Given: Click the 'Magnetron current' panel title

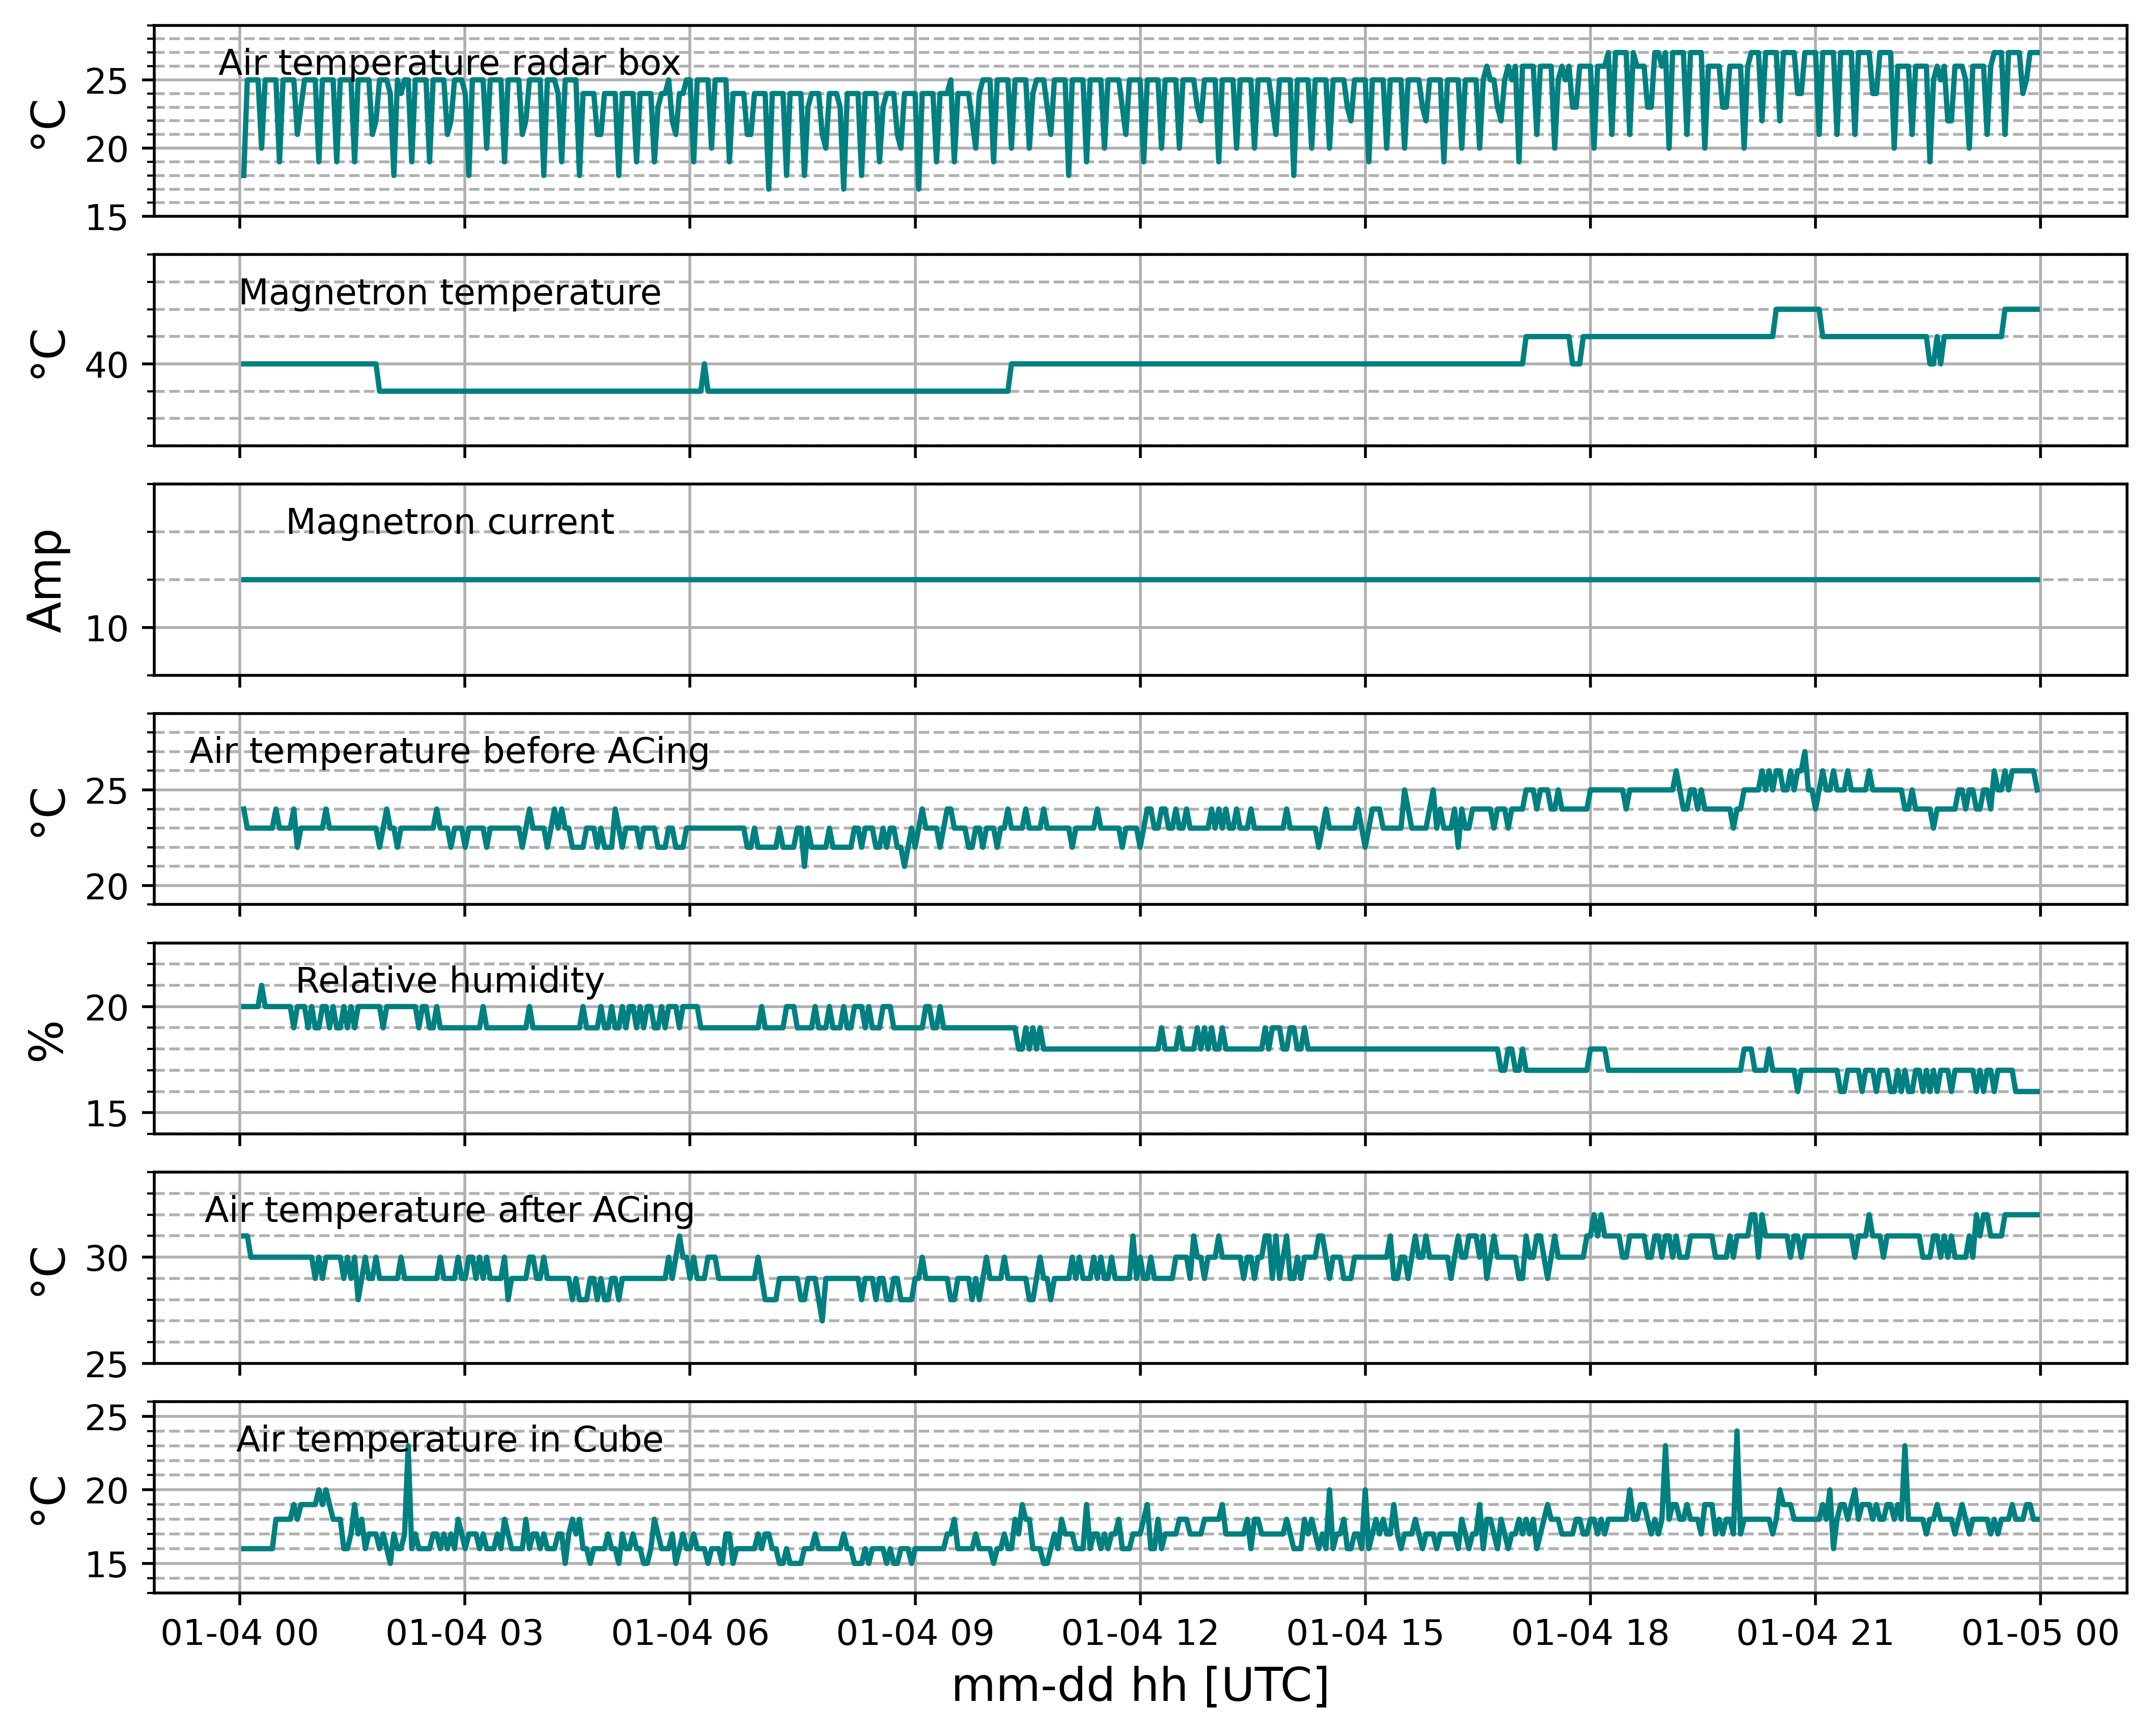Looking at the screenshot, I should click(x=449, y=522).
